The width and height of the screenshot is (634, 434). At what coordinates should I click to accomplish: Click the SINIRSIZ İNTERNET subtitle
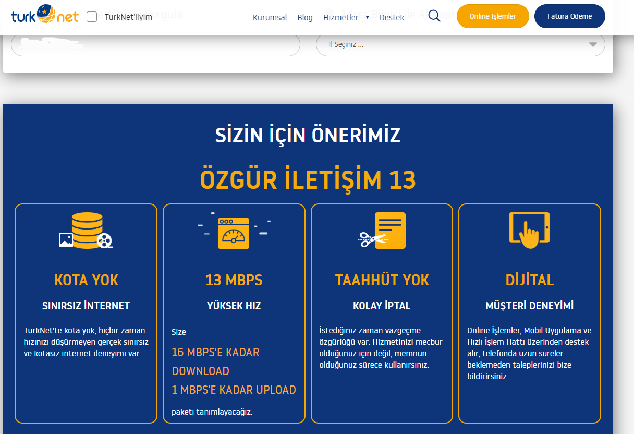[x=86, y=306]
